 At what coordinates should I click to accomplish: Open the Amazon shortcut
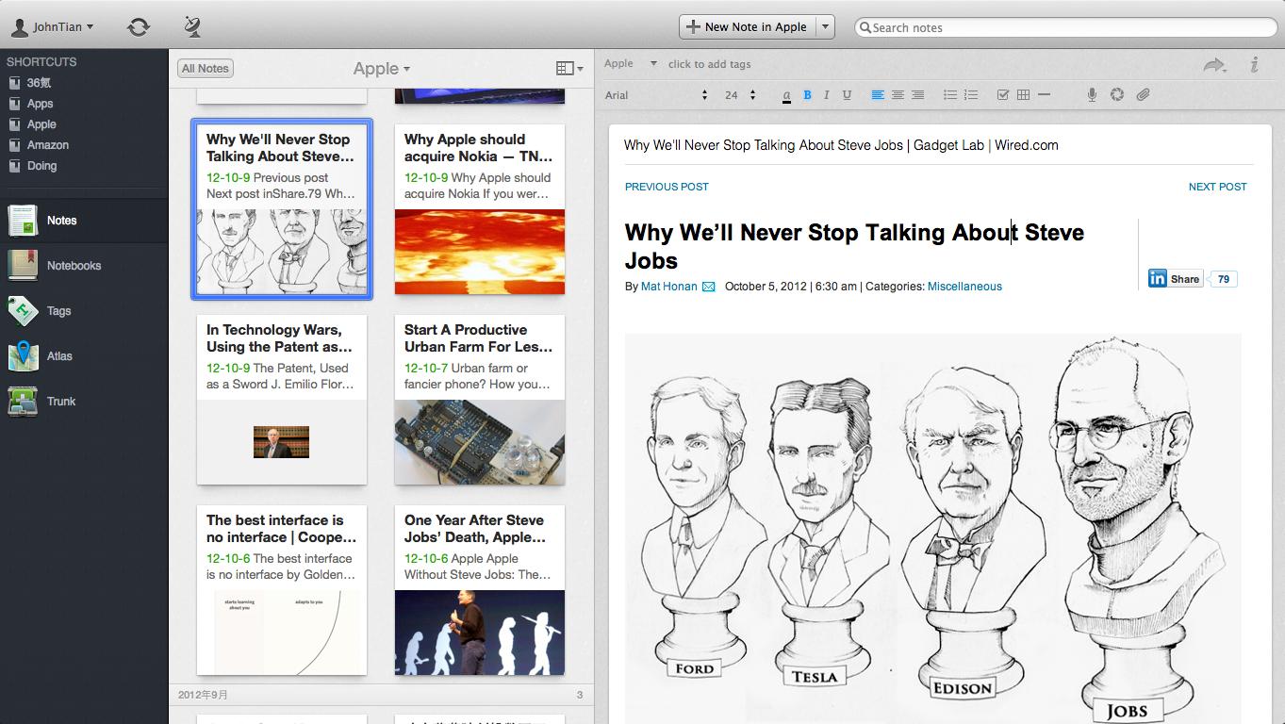coord(48,145)
